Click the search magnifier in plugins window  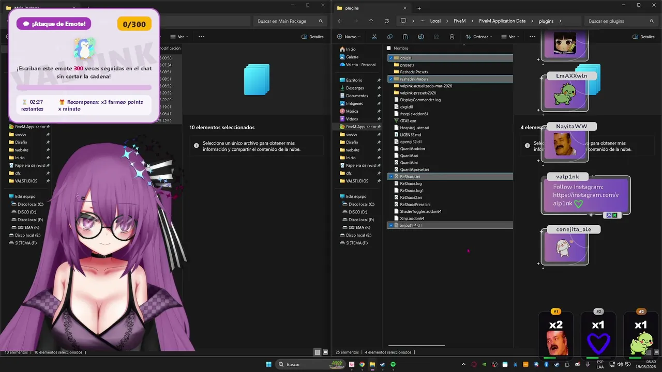652,21
